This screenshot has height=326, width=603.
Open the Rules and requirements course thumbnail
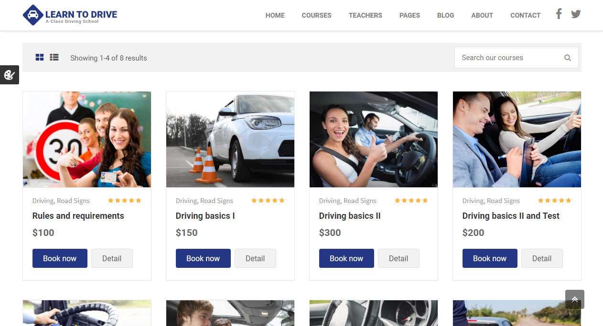click(x=87, y=139)
